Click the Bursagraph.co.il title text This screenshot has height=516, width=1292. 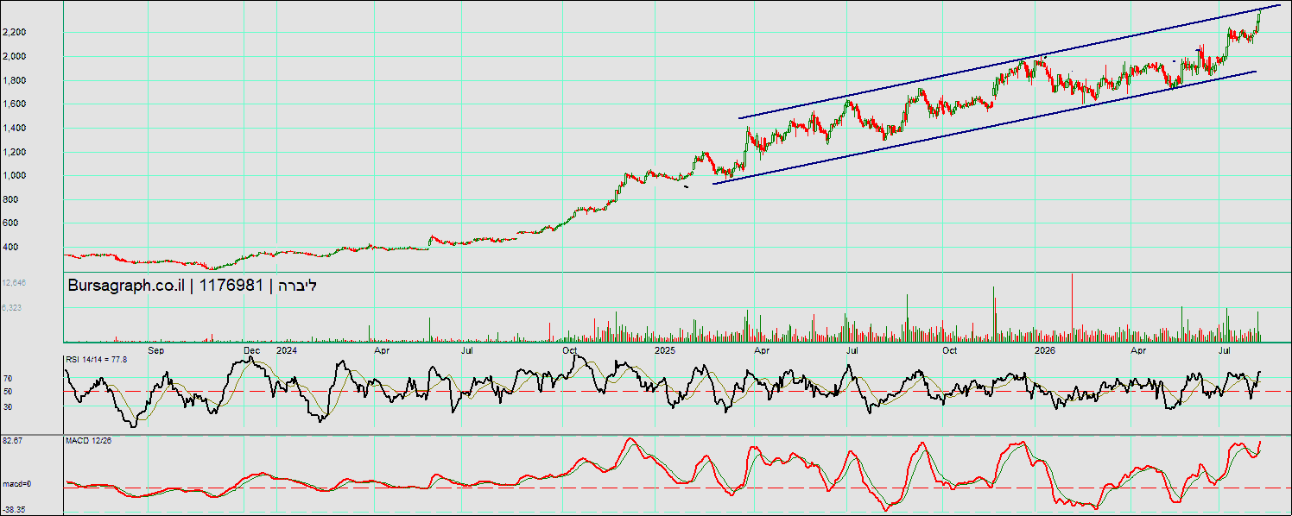pyautogui.click(x=125, y=286)
